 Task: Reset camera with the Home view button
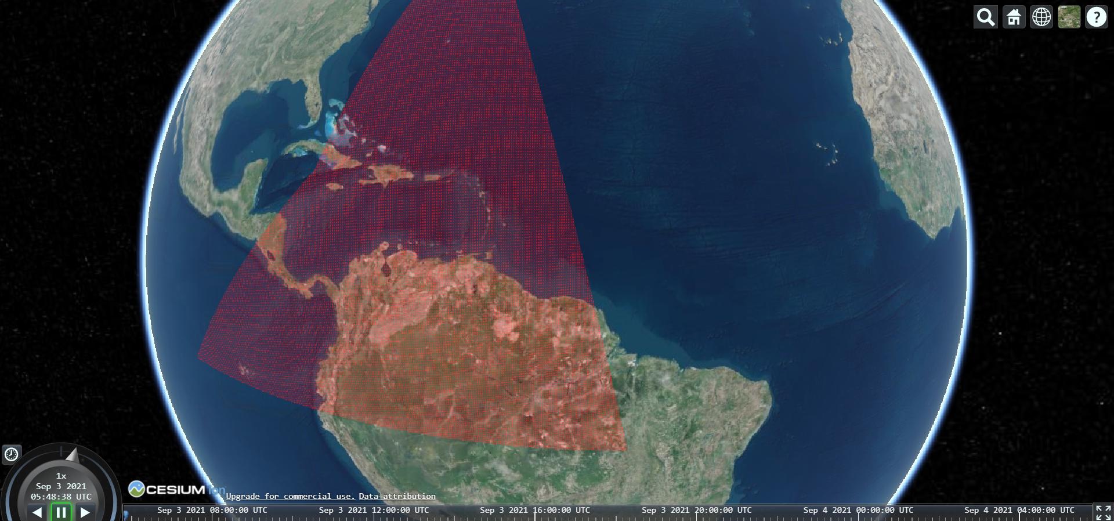1014,17
